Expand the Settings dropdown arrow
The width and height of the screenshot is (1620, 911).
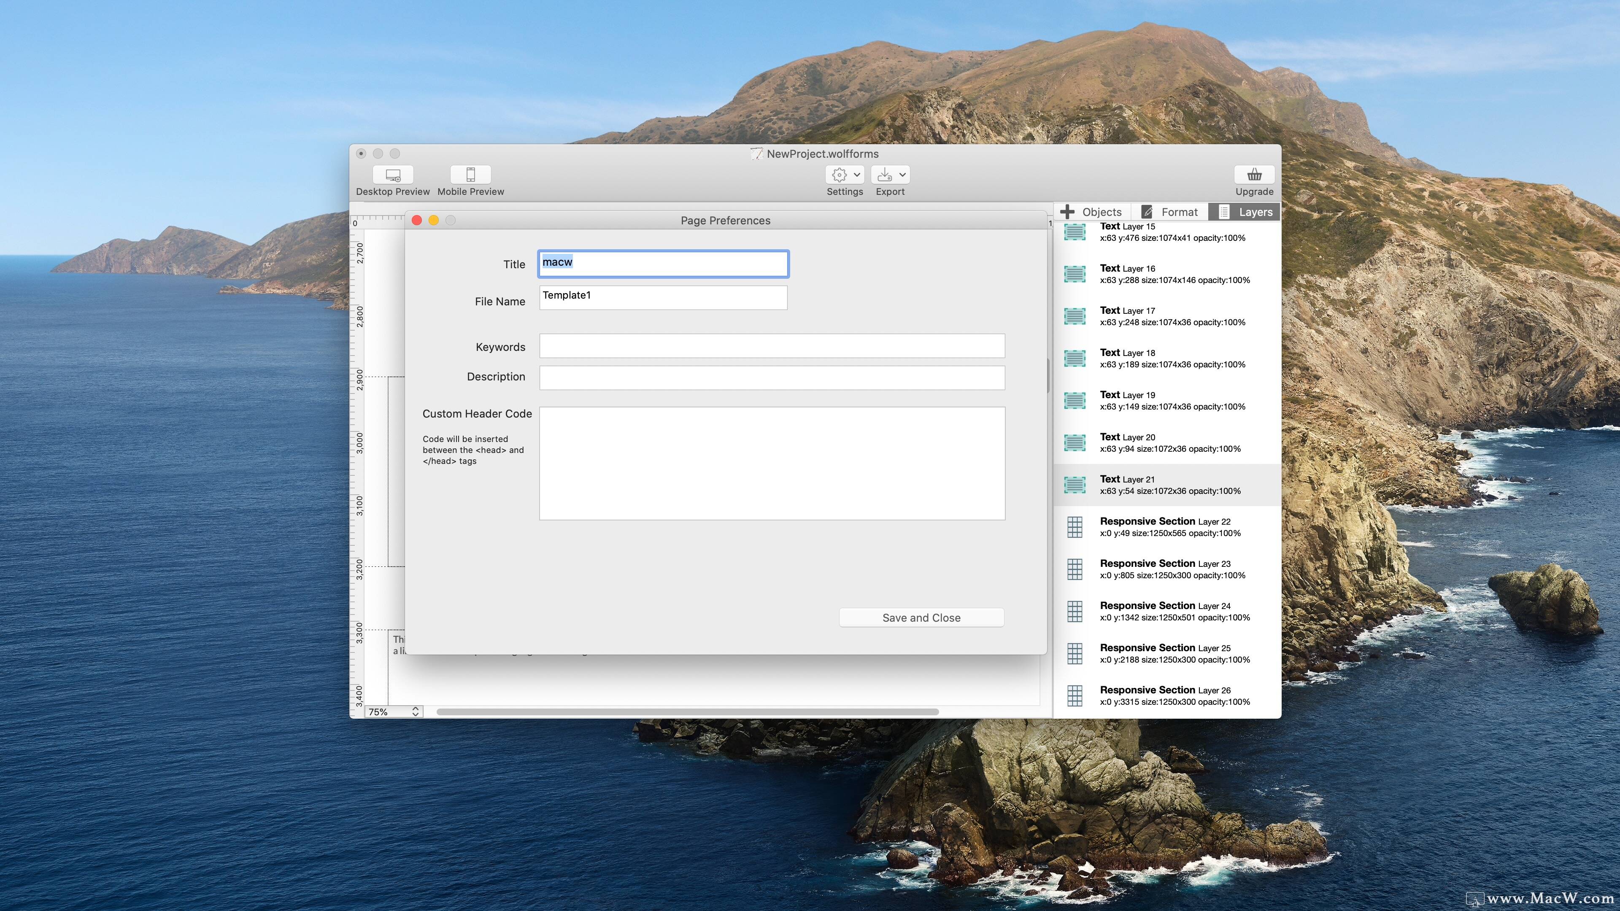click(856, 175)
